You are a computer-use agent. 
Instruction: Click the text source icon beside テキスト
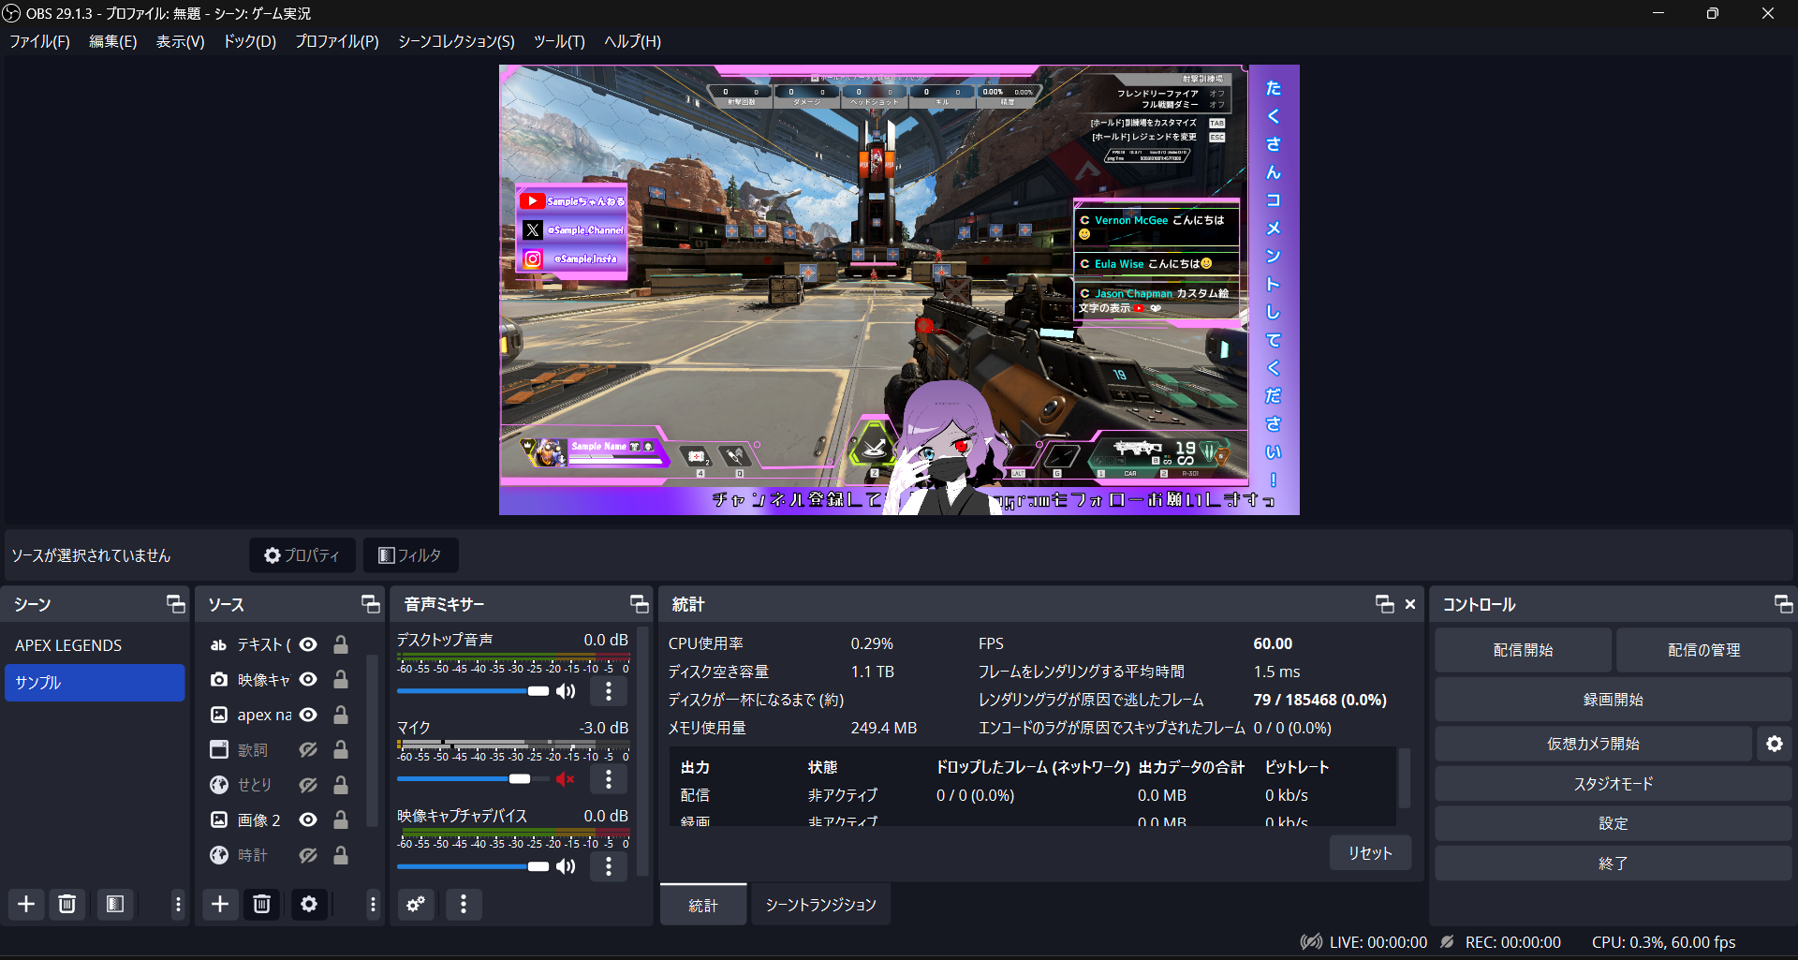click(218, 645)
